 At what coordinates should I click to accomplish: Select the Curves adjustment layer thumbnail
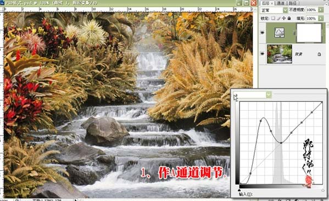click(279, 33)
